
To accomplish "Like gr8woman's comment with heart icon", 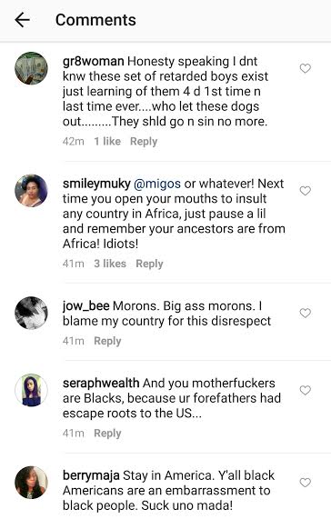I will (306, 68).
